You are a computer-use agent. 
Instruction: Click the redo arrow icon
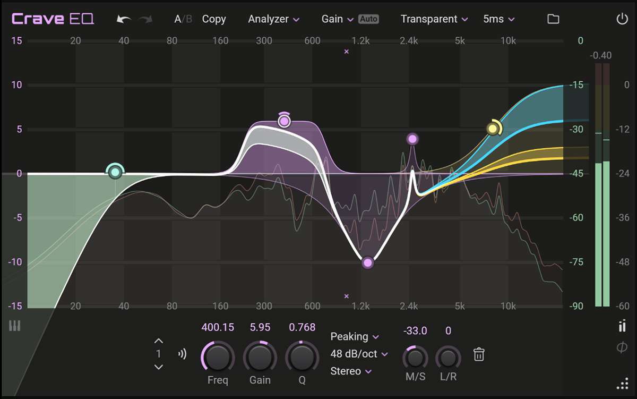pos(145,19)
